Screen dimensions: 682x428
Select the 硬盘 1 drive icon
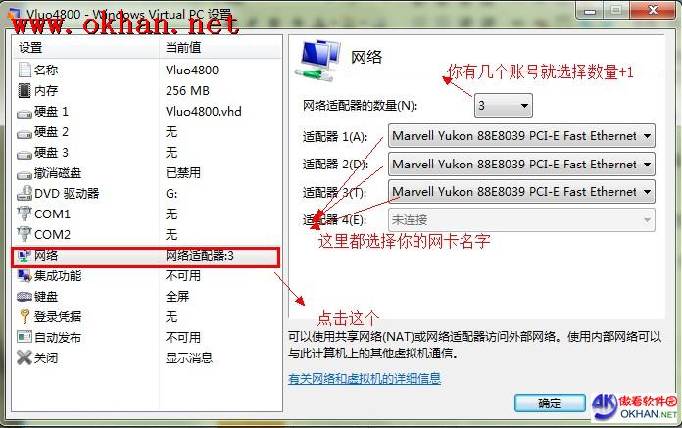(24, 113)
